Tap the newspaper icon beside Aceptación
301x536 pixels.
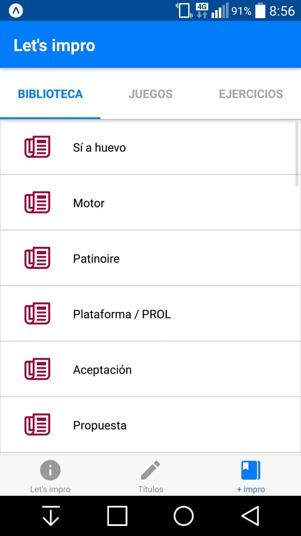pos(37,369)
